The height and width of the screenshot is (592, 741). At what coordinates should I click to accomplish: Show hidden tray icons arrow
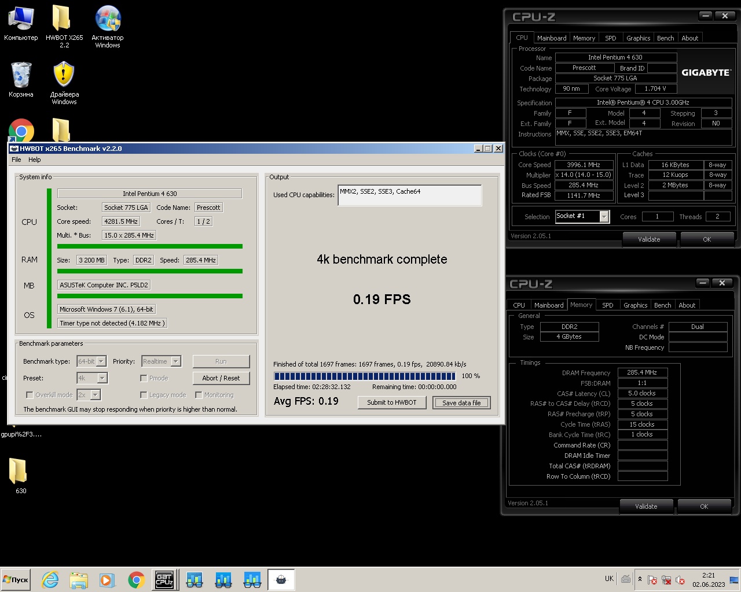pyautogui.click(x=640, y=579)
